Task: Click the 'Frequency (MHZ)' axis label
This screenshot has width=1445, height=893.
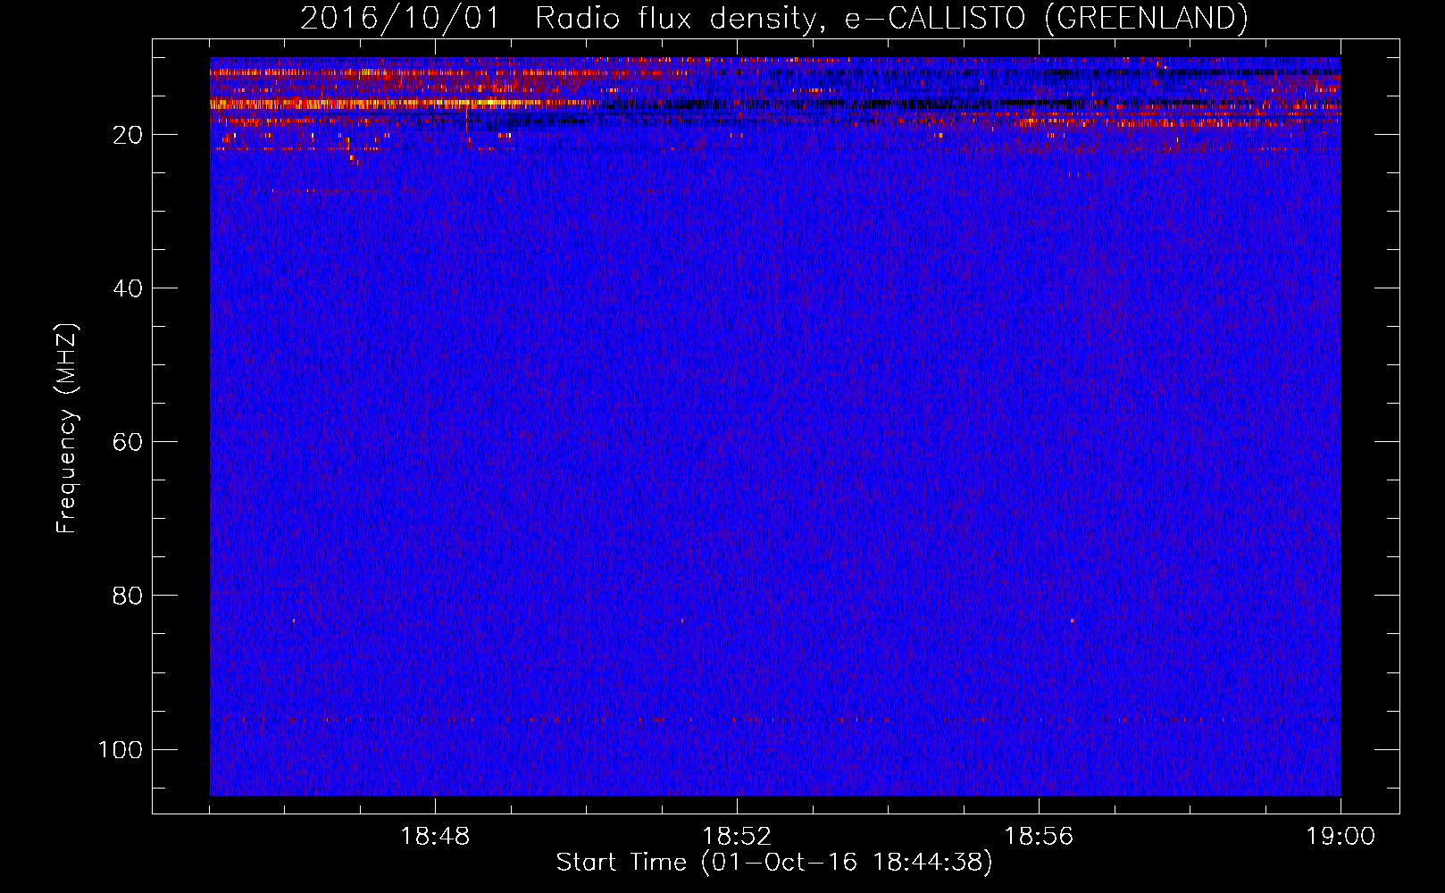Action: (67, 429)
